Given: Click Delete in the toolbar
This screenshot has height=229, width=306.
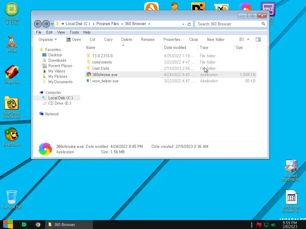Looking at the screenshot, I should click(x=126, y=40).
